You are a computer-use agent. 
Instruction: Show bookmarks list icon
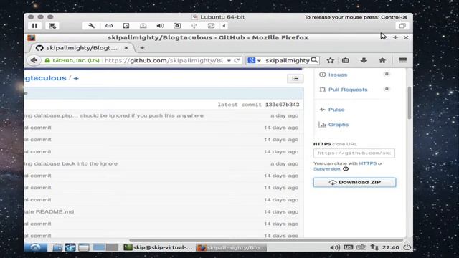tap(346, 60)
